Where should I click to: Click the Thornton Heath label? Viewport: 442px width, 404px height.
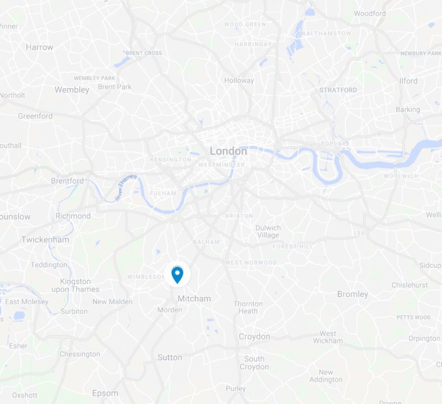click(248, 307)
